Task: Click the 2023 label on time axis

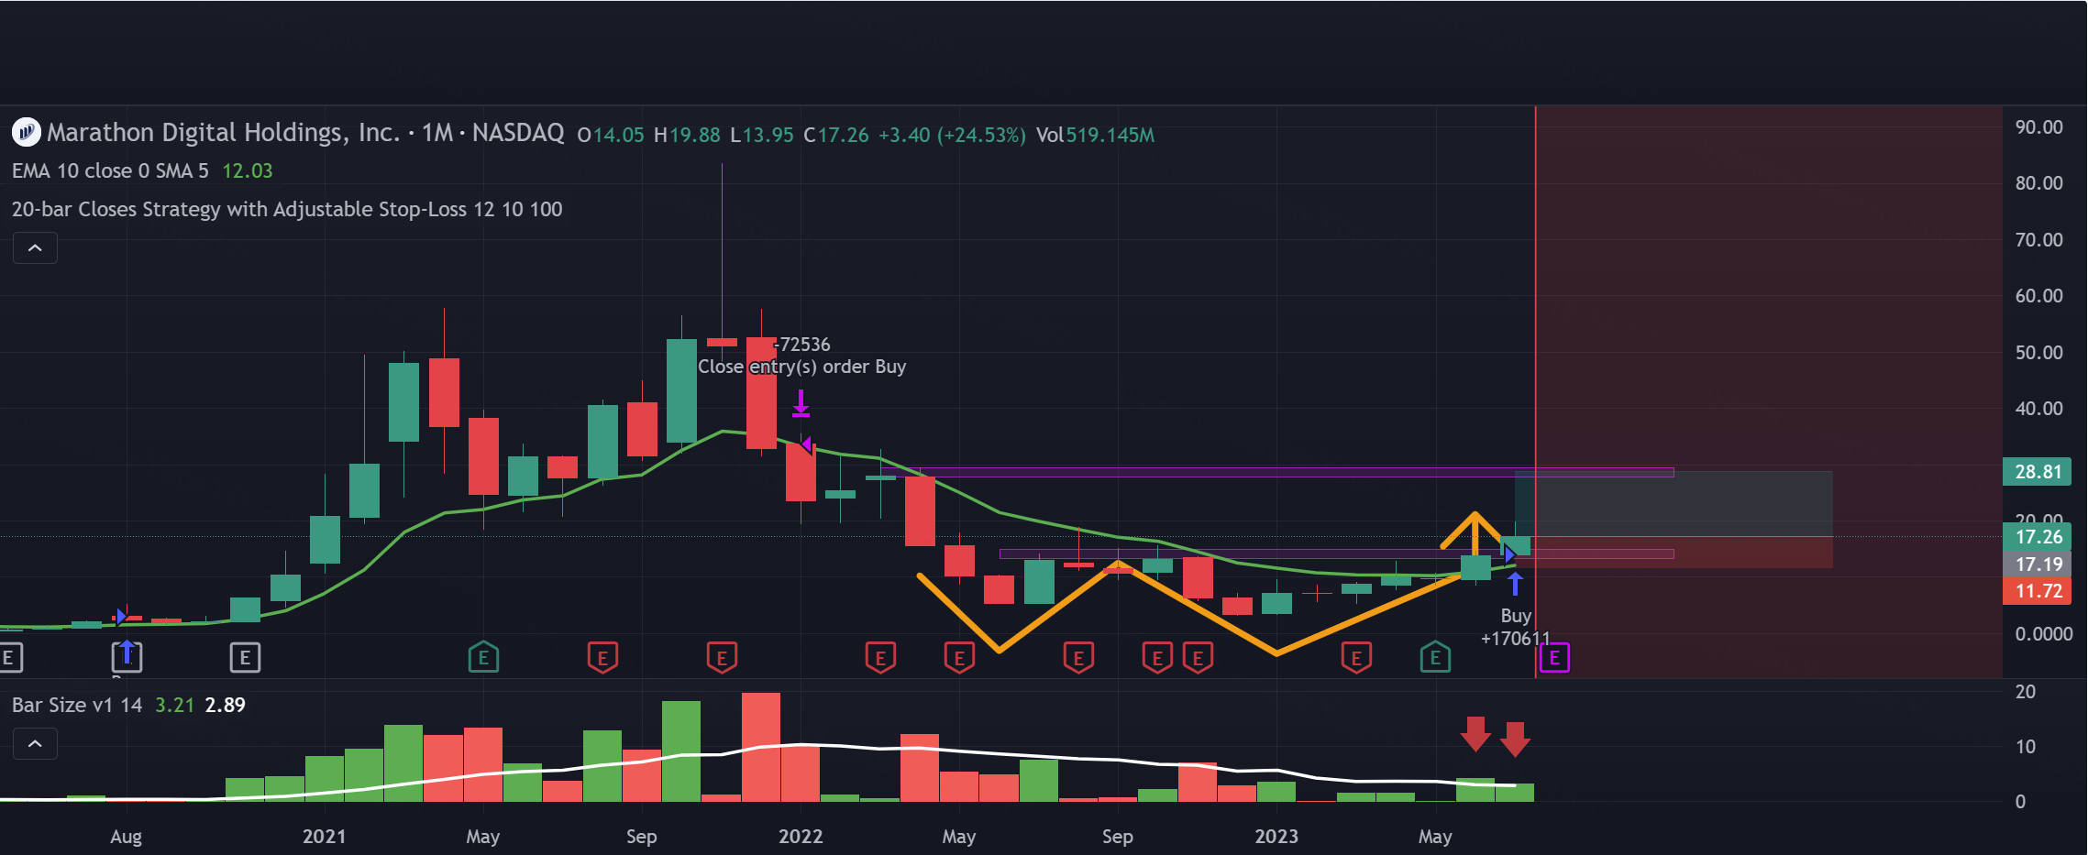Action: click(x=1276, y=837)
